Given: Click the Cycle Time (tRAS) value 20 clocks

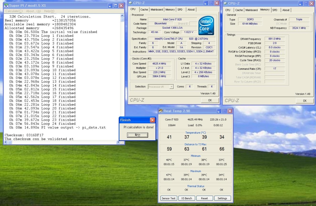Looking at the screenshot, I should tap(274, 60).
